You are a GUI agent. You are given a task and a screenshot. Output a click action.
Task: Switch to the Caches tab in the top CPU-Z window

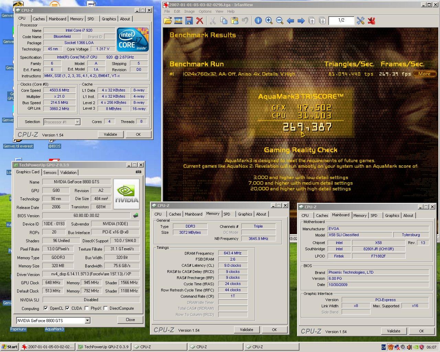click(39, 19)
